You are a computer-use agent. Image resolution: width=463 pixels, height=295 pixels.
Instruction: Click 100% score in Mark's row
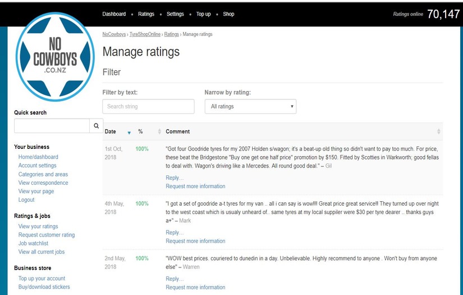click(x=142, y=203)
